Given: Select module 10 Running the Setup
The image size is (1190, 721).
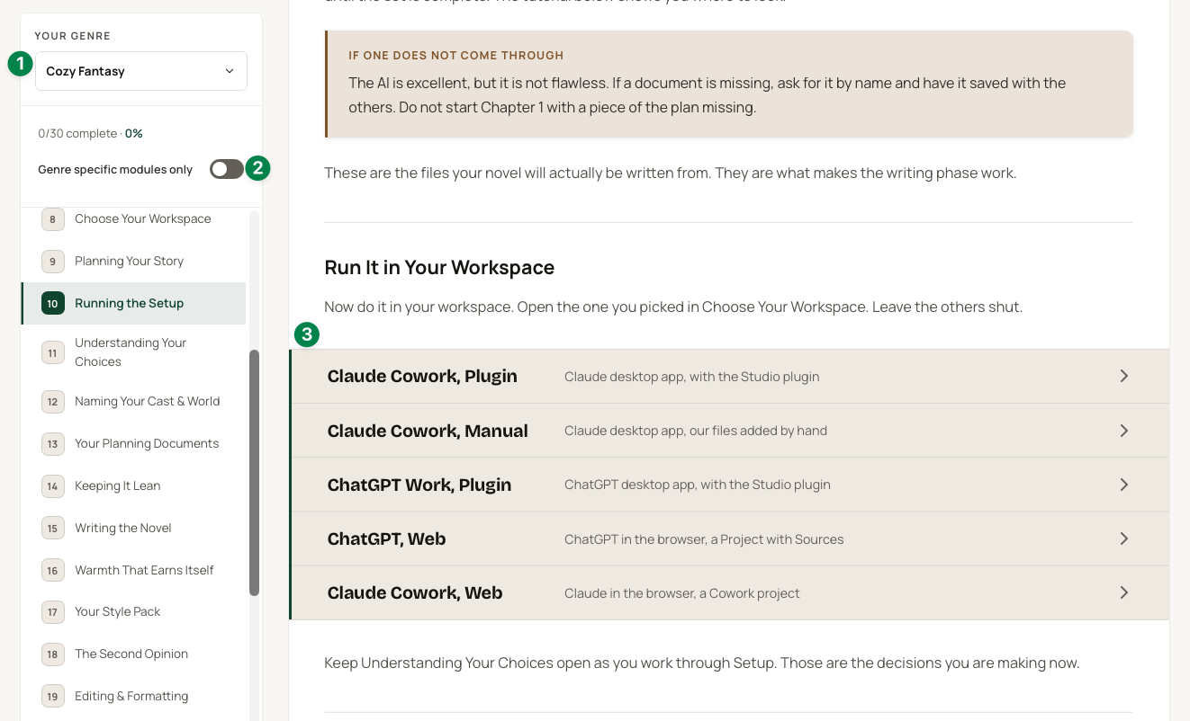Looking at the screenshot, I should tap(133, 303).
